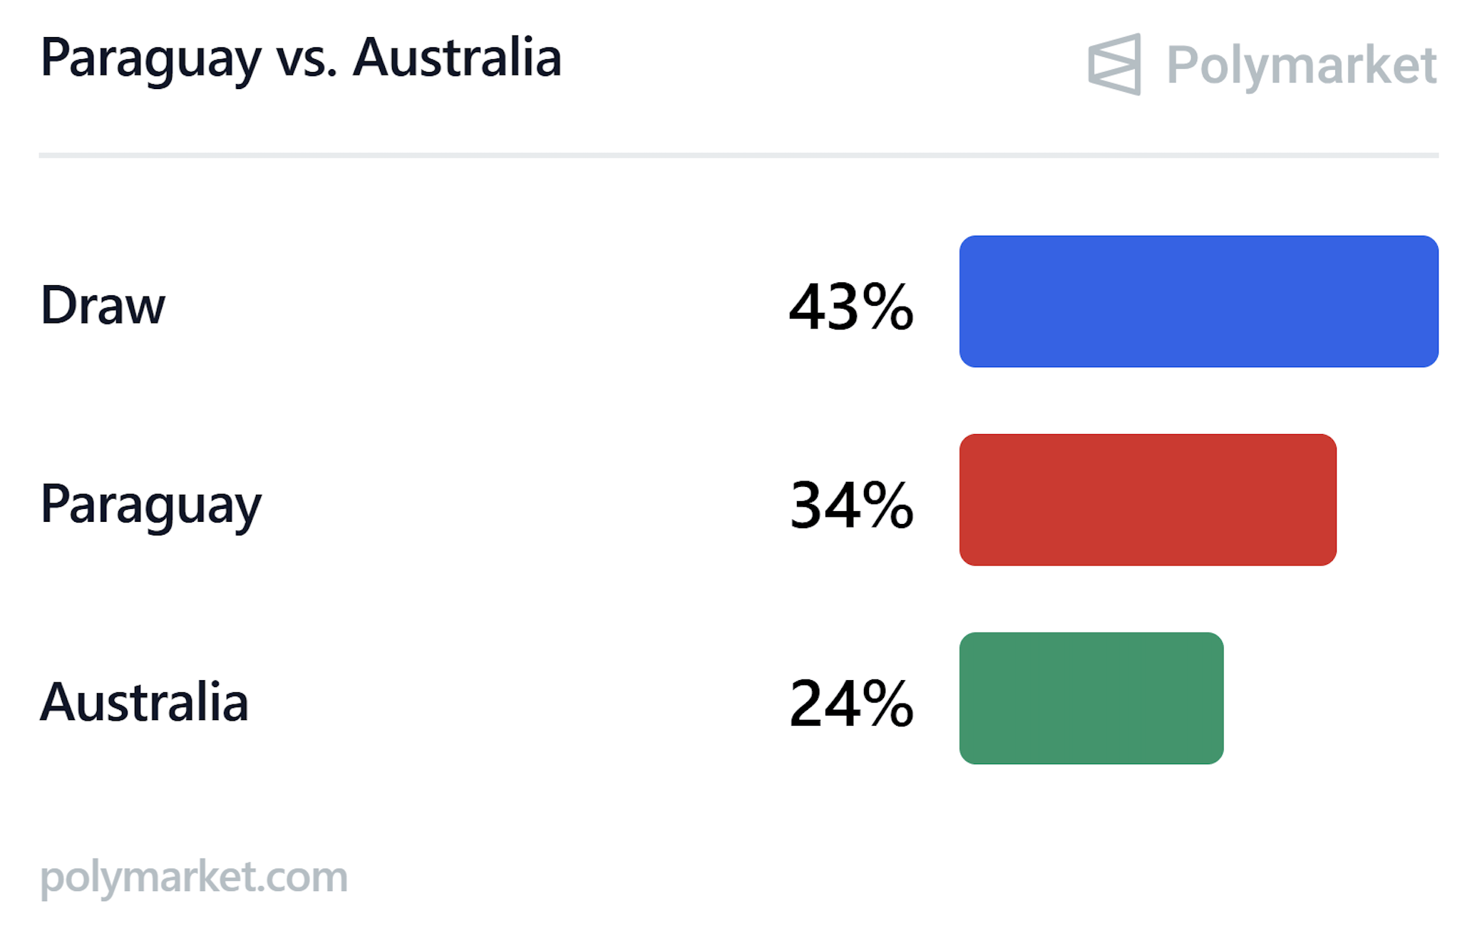Click the 34% Paraguay percentage

tap(851, 505)
